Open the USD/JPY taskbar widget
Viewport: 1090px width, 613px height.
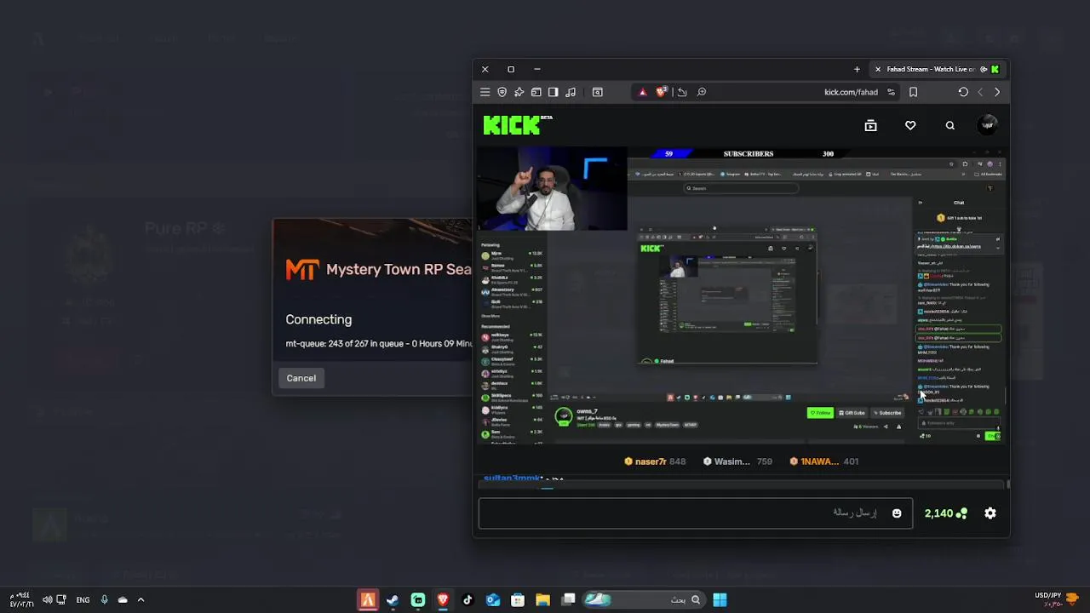(x=1057, y=599)
